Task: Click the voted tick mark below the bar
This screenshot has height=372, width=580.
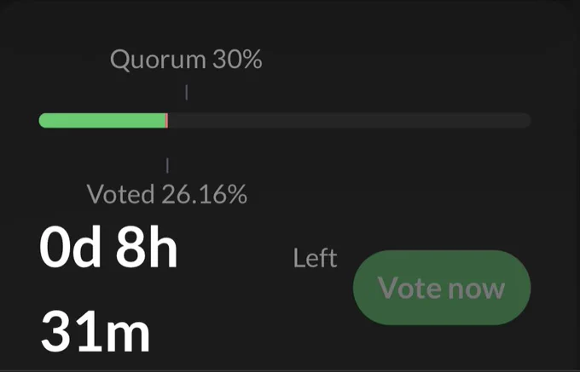Action: 167,165
